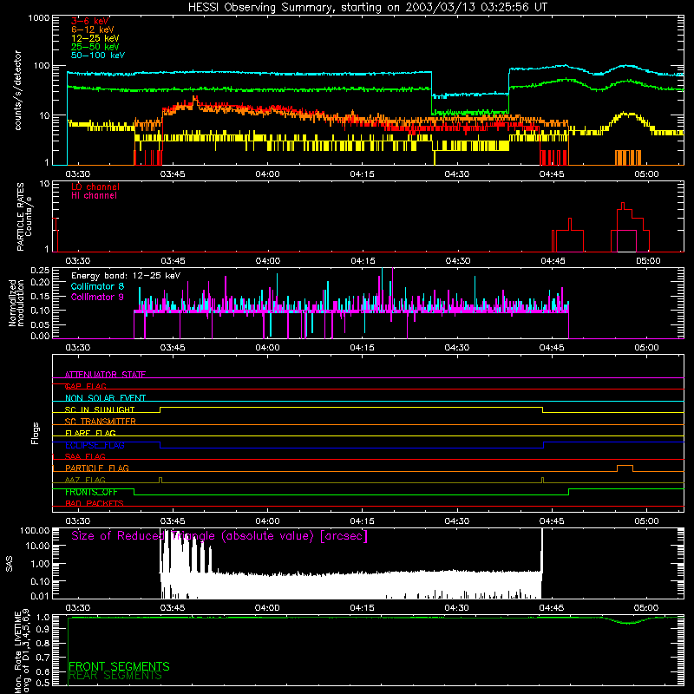The width and height of the screenshot is (694, 694).
Task: Select the 04:30 time label under Flags panel
Action: 457,521
